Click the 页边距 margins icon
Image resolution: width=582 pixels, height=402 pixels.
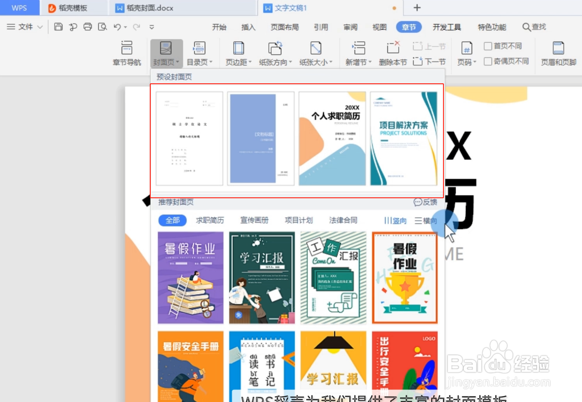tap(238, 48)
